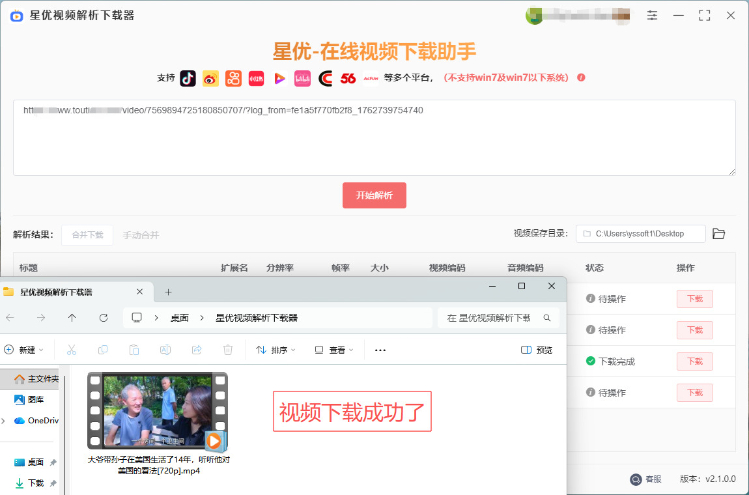Go forward in the Explorer window

[42, 318]
